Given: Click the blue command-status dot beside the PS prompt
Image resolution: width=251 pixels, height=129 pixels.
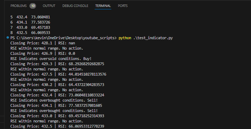Looking at the screenshot, I should (x=8, y=38).
